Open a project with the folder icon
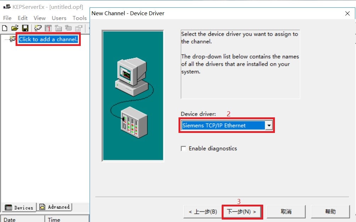 coord(15,28)
